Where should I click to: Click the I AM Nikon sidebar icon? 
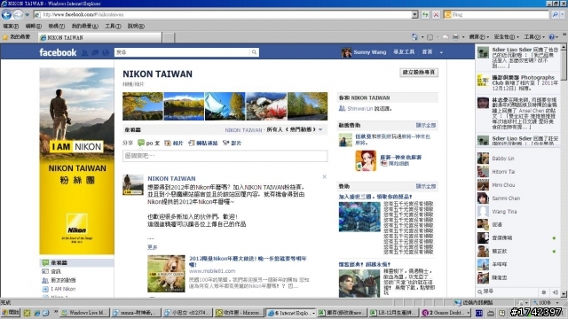(45, 289)
